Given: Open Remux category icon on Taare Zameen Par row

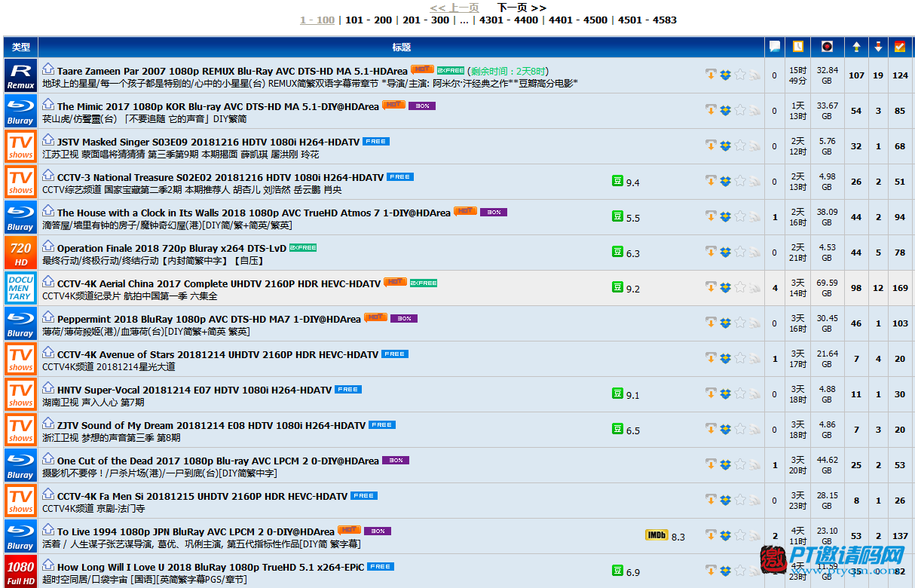Looking at the screenshot, I should (x=20, y=75).
